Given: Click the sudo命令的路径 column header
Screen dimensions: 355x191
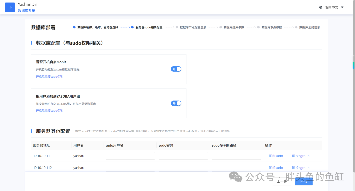Looking at the screenshot, I should click(x=224, y=145).
